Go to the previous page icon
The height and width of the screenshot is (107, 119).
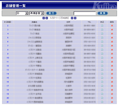pyautogui.click(x=47, y=18)
